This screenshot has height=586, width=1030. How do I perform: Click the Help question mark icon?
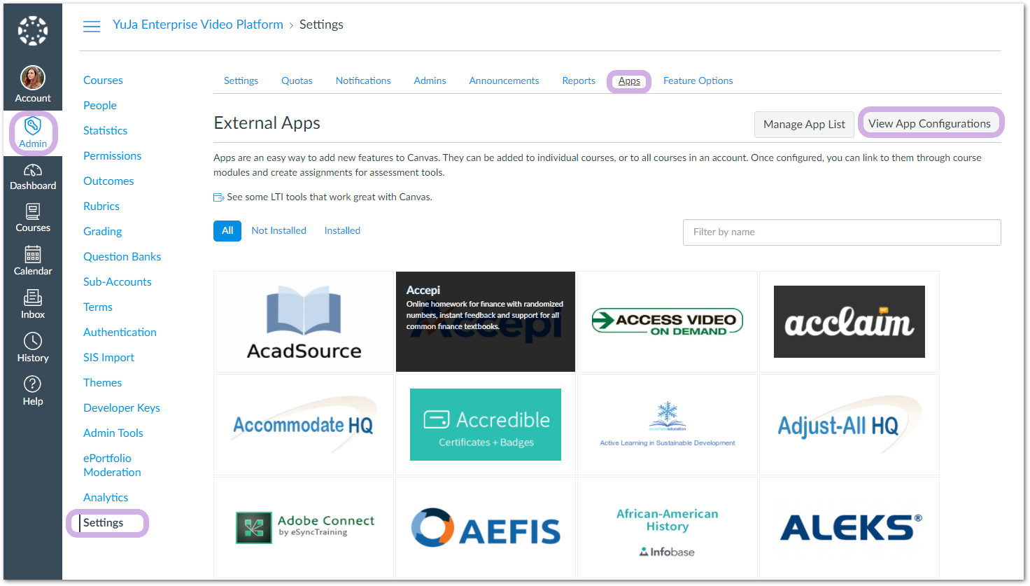coord(33,384)
